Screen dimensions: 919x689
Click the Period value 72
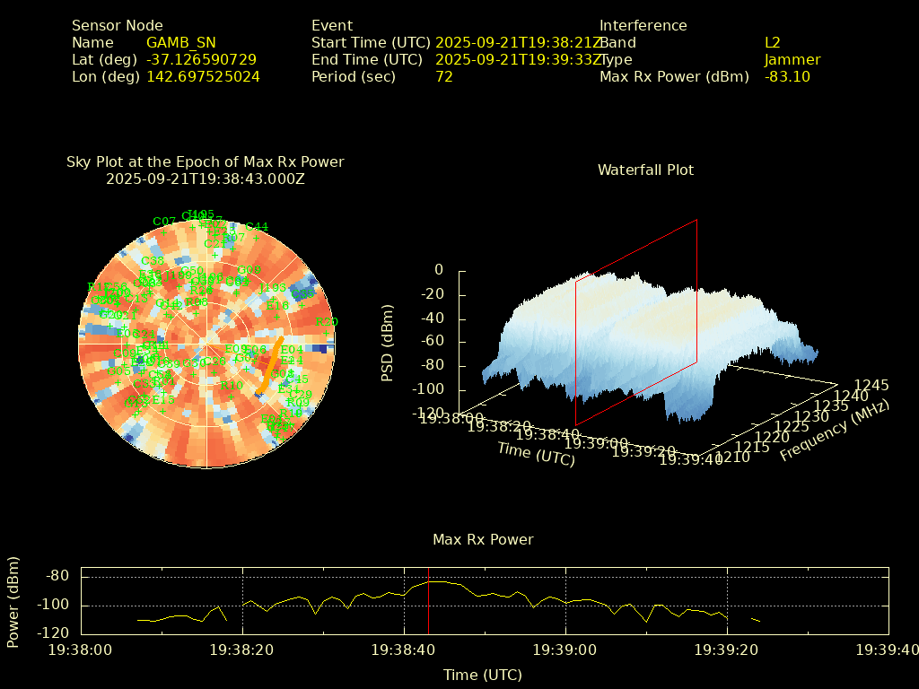tap(443, 77)
